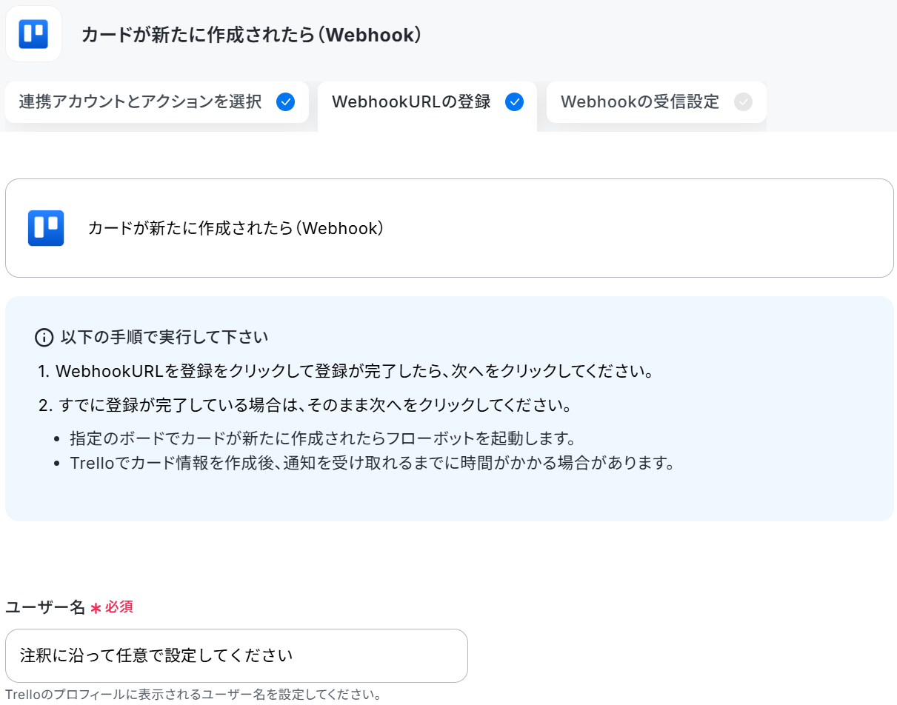Viewport: 897px width, 705px height.
Task: Switch to the Webhookの受信設定 tab
Action: (656, 102)
